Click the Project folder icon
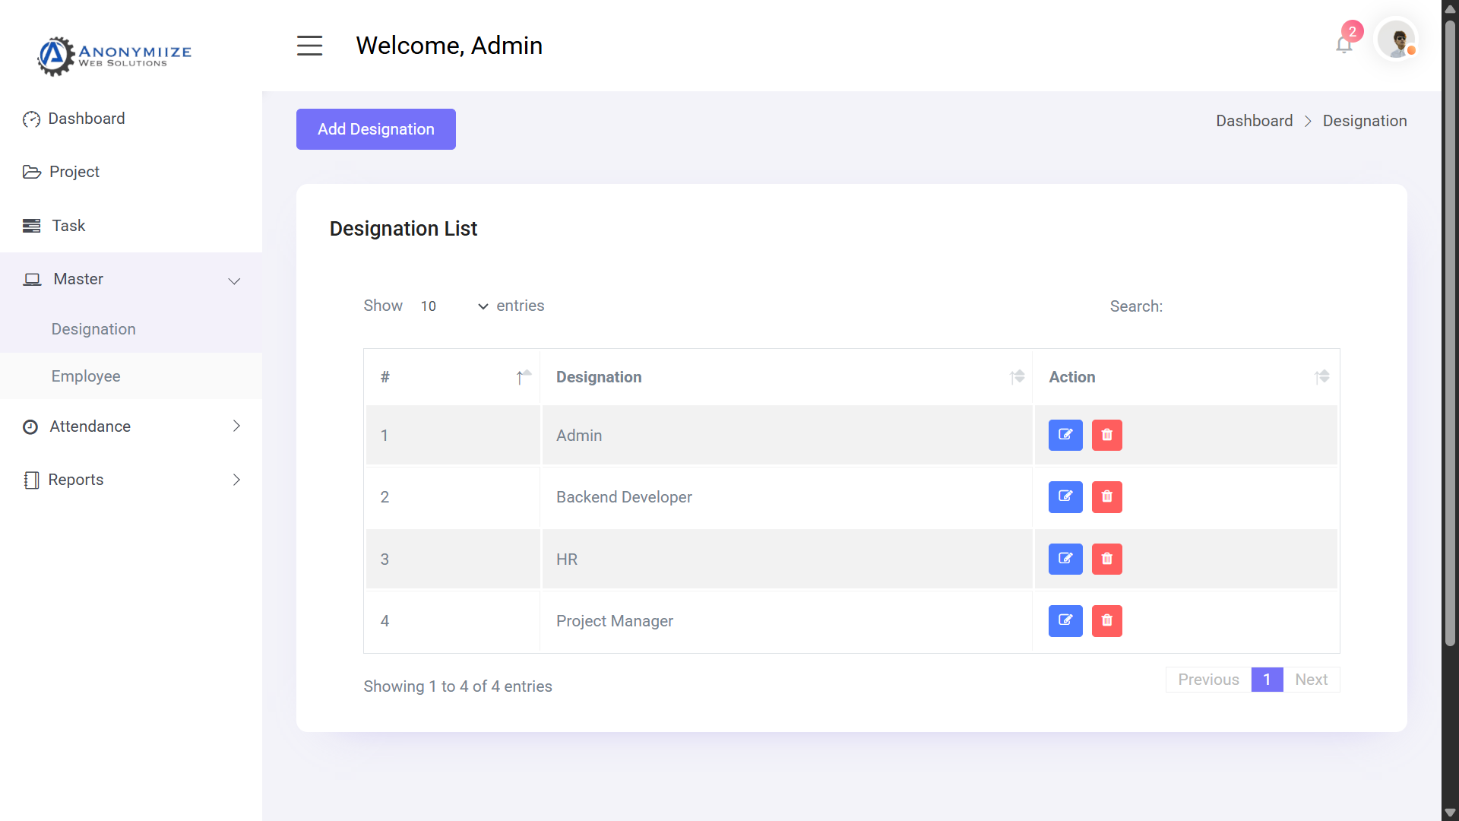1459x821 pixels. click(x=32, y=173)
